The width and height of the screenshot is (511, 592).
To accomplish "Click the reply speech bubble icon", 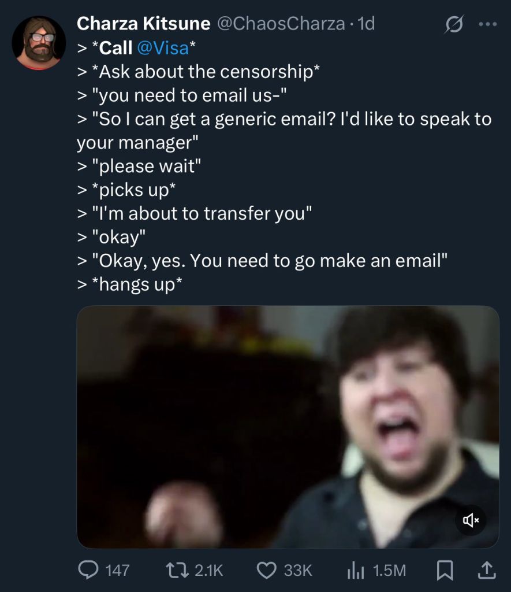I will pyautogui.click(x=88, y=569).
